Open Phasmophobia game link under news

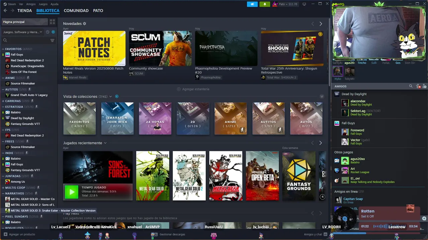pyautogui.click(x=208, y=77)
